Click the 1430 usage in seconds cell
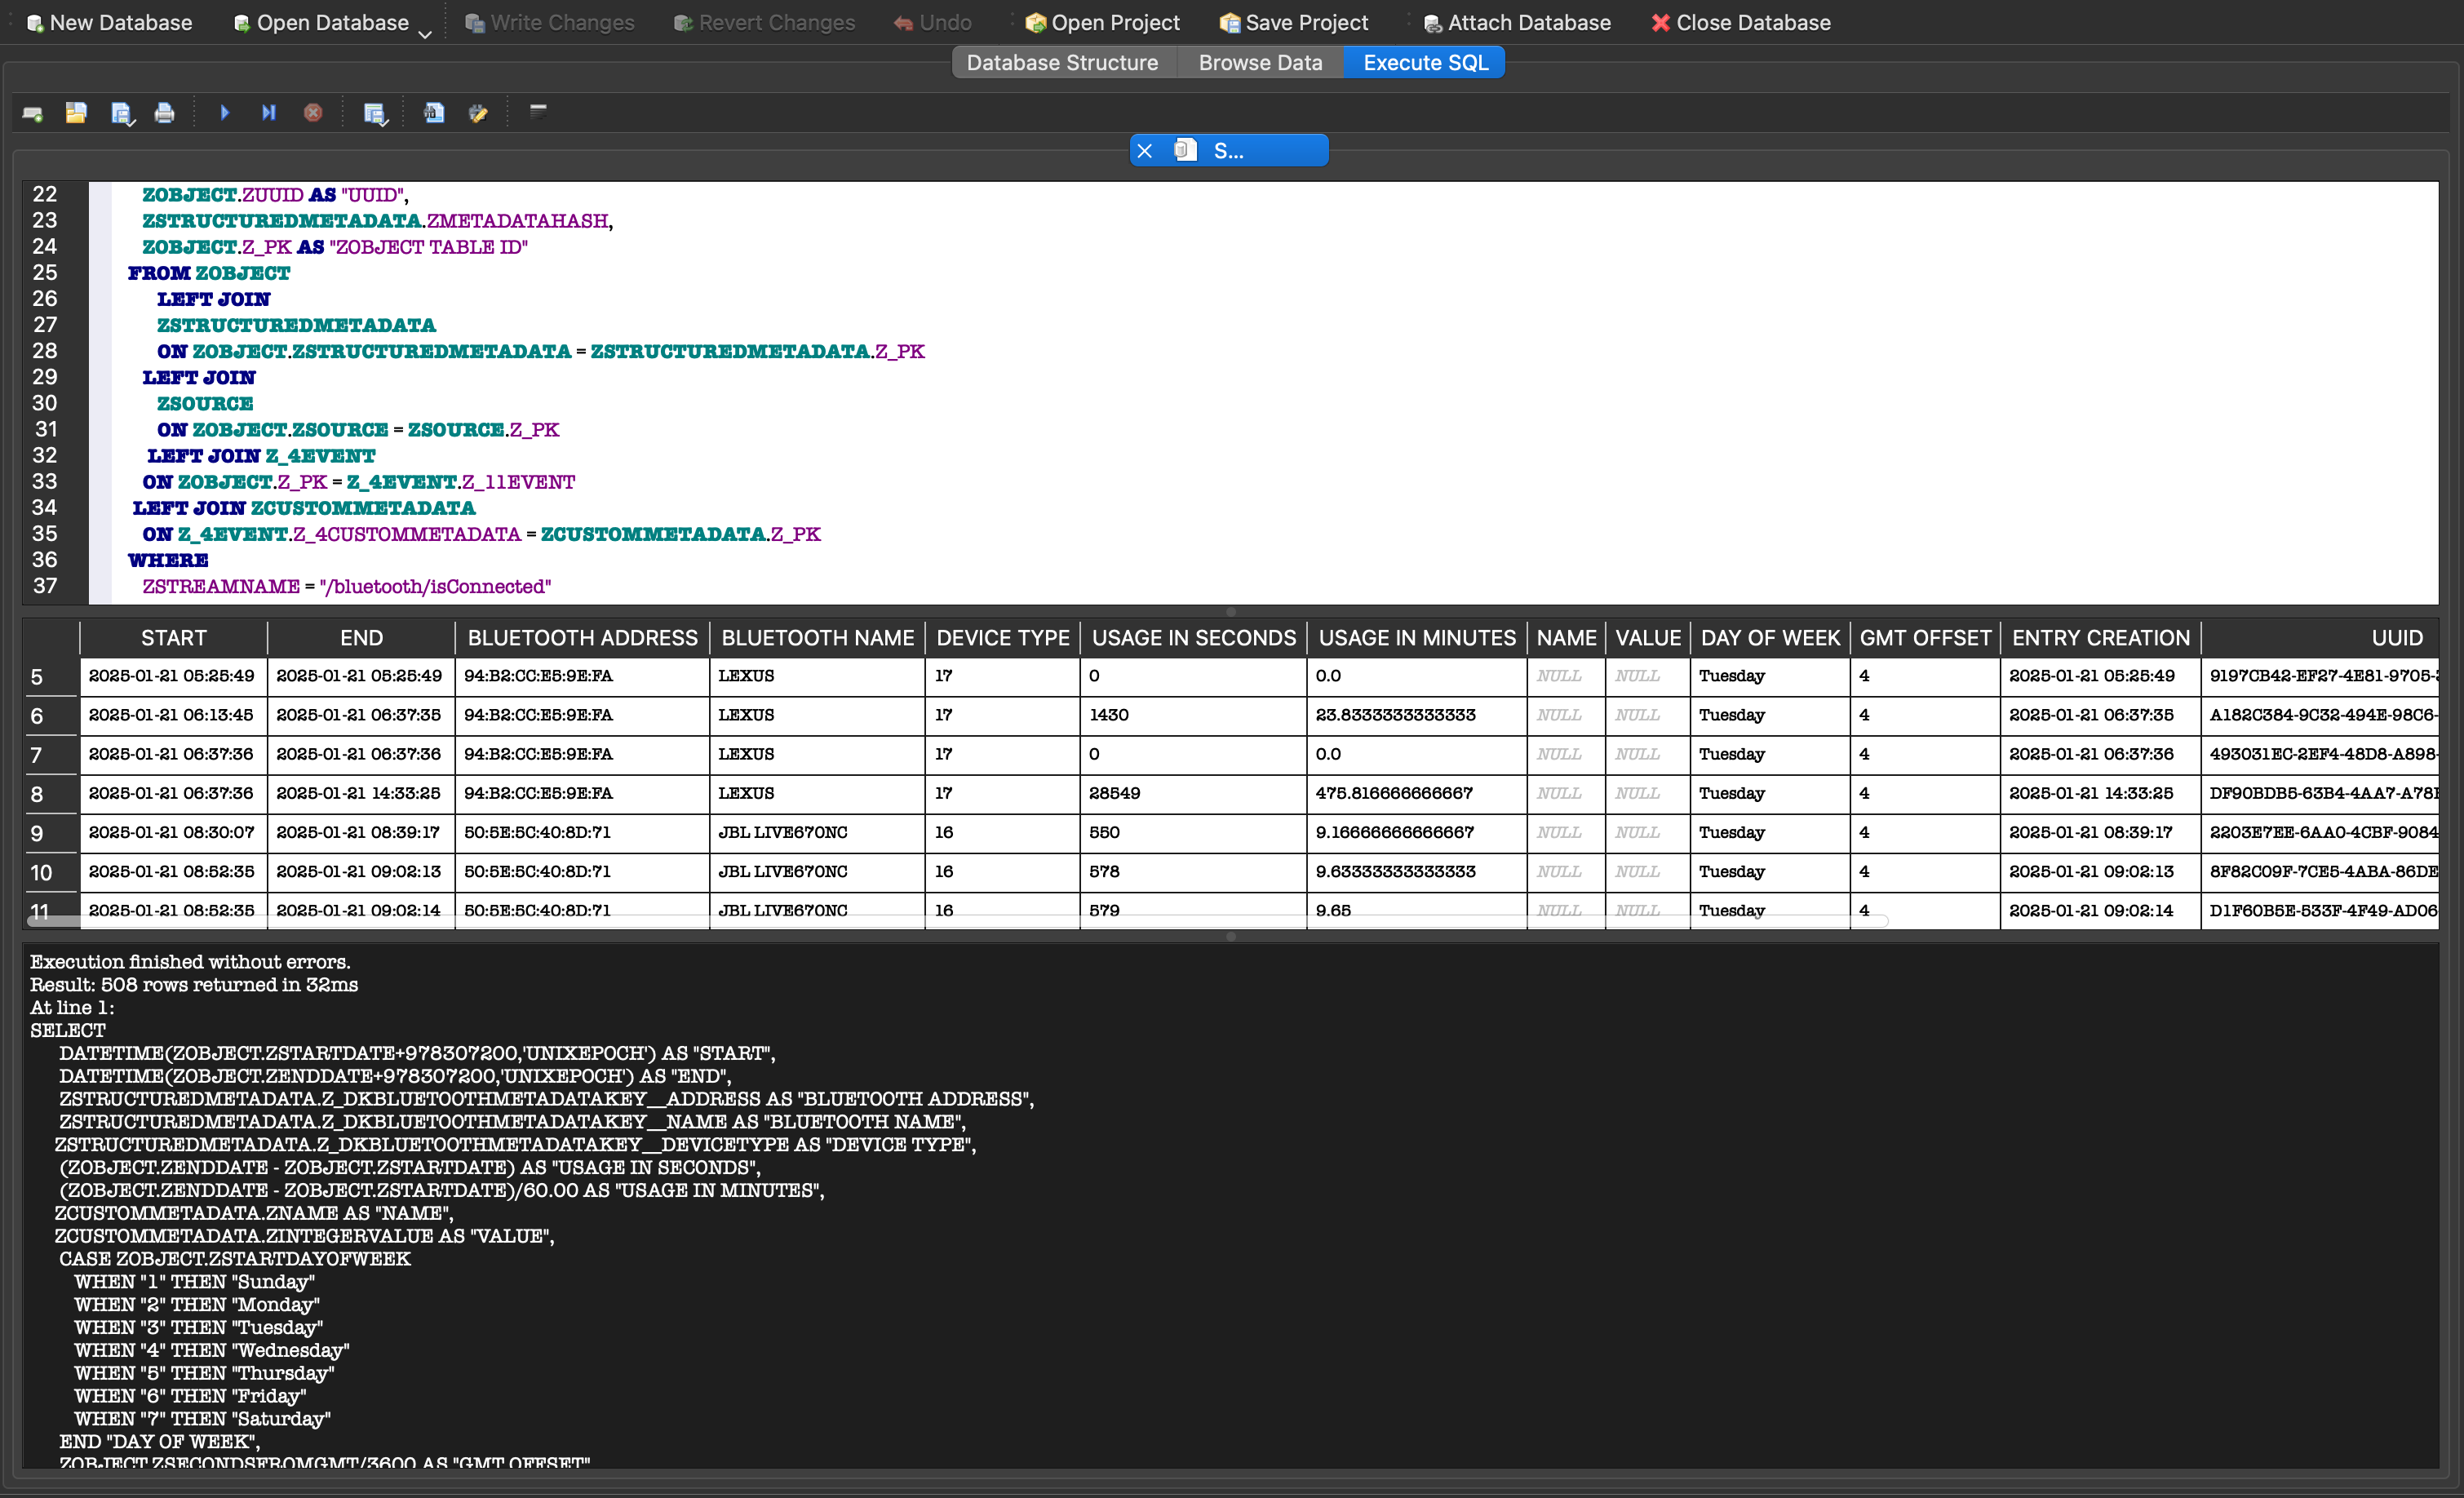Image resolution: width=2464 pixels, height=1498 pixels. coord(1193,716)
